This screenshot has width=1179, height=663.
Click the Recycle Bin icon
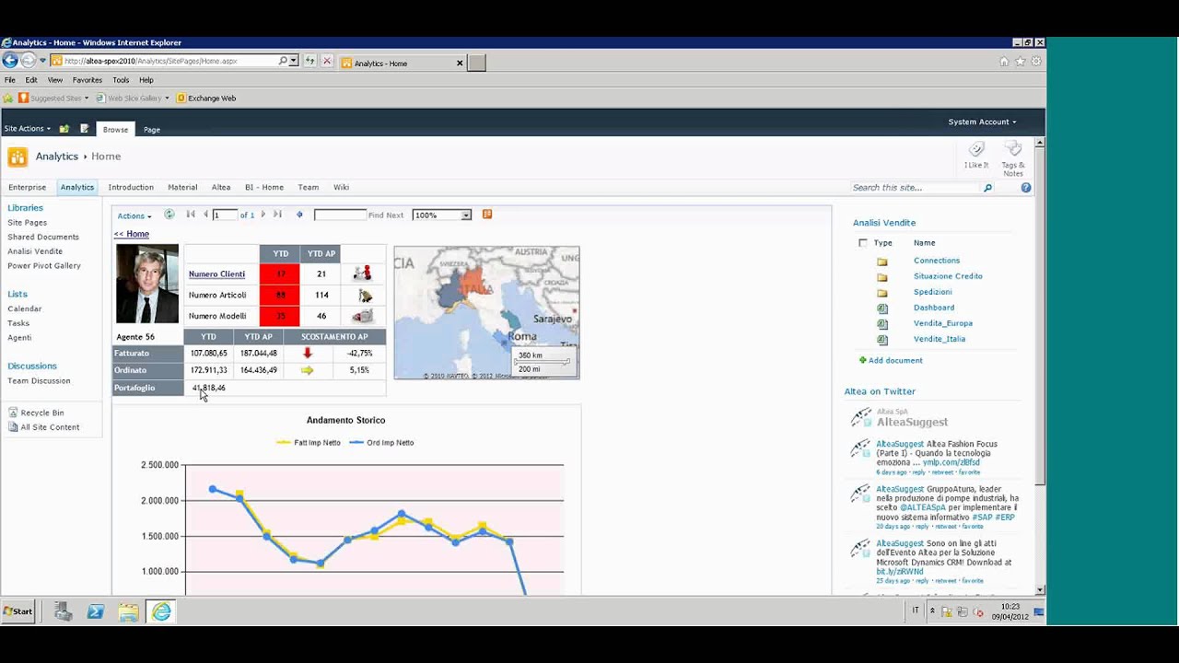[13, 413]
